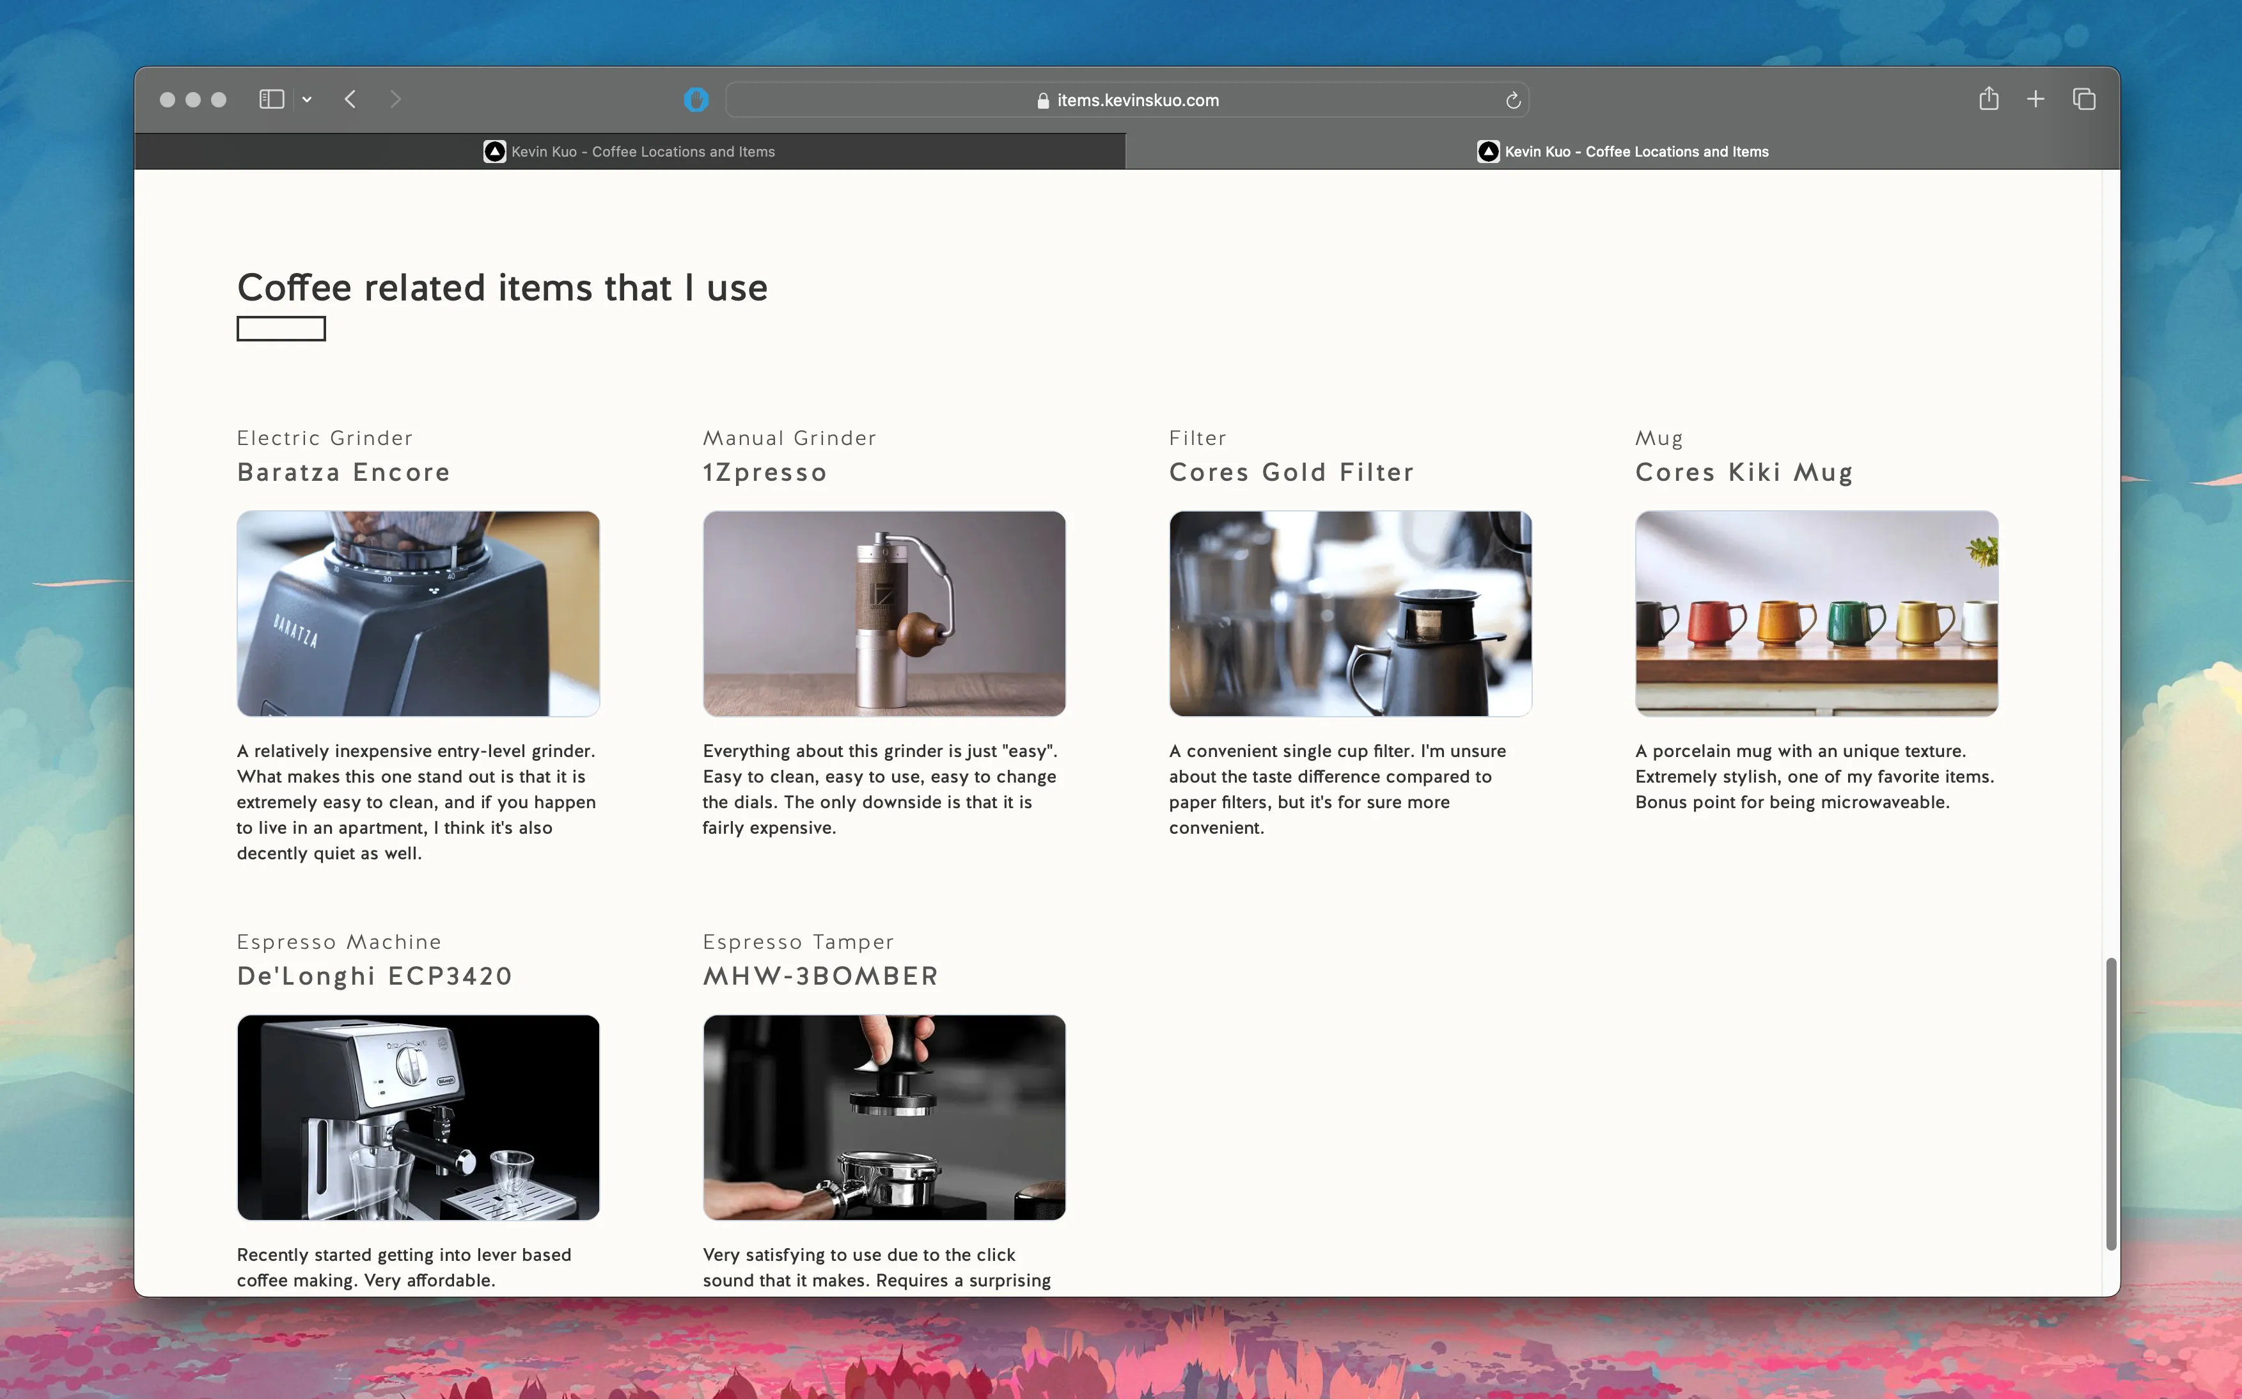Toggle the Safari sidebar icon
Screen dimensions: 2242x1399
[271, 99]
